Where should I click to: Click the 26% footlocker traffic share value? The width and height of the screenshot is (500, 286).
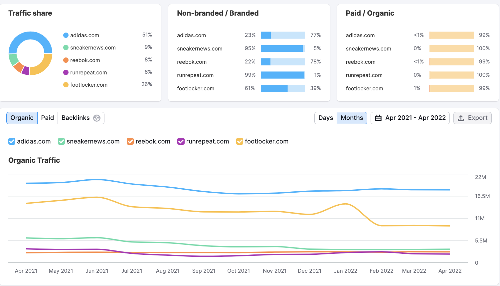[x=147, y=84]
